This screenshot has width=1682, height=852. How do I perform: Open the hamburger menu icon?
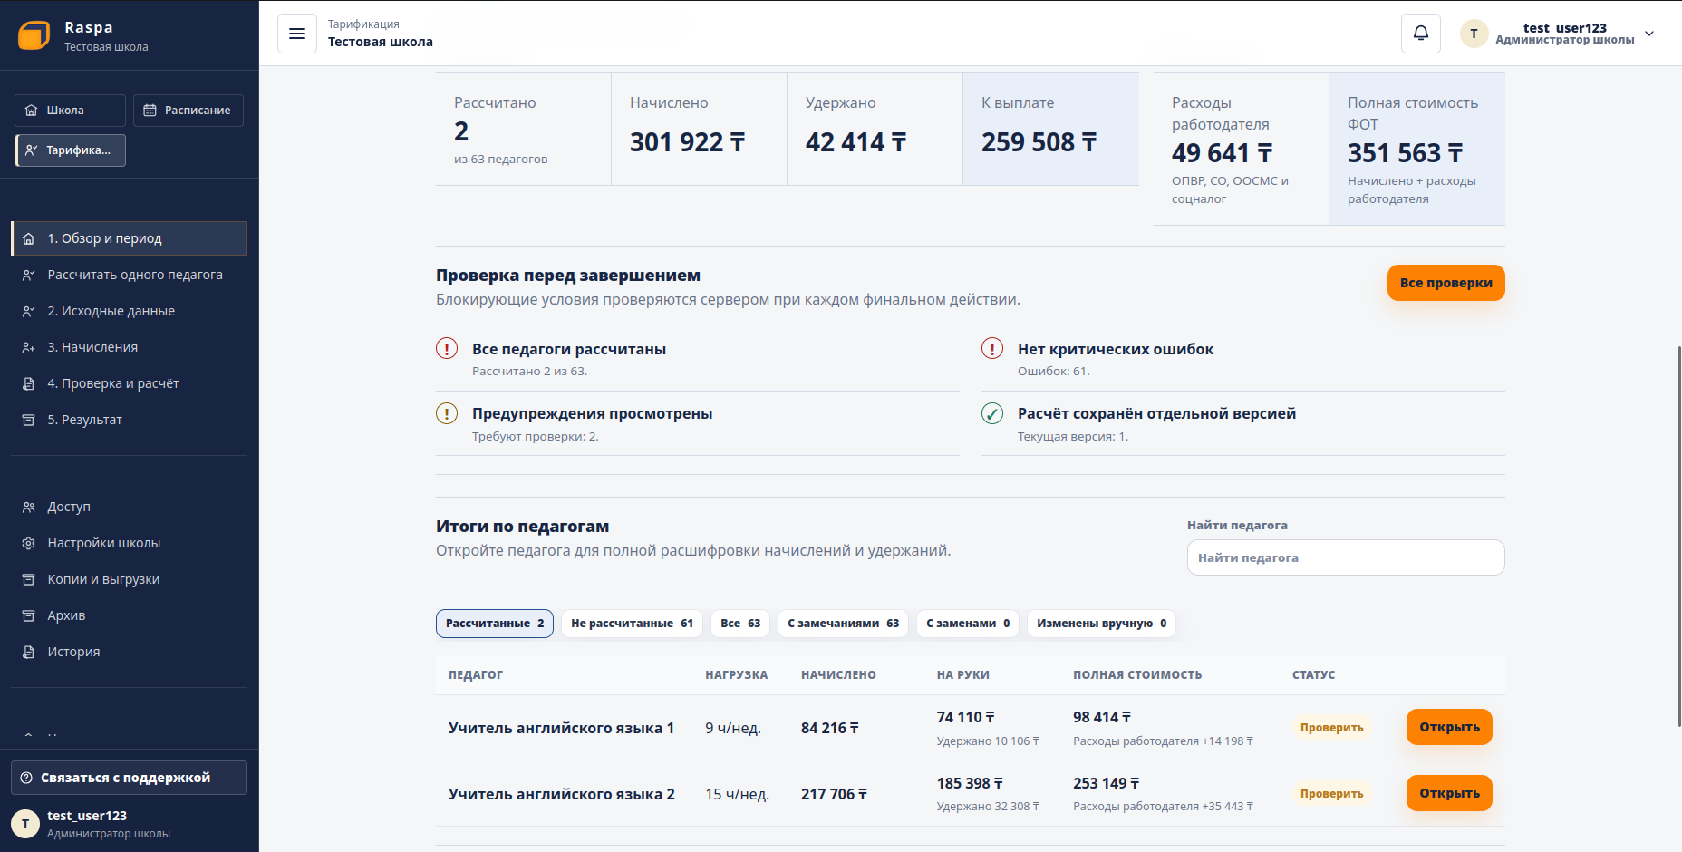(297, 34)
